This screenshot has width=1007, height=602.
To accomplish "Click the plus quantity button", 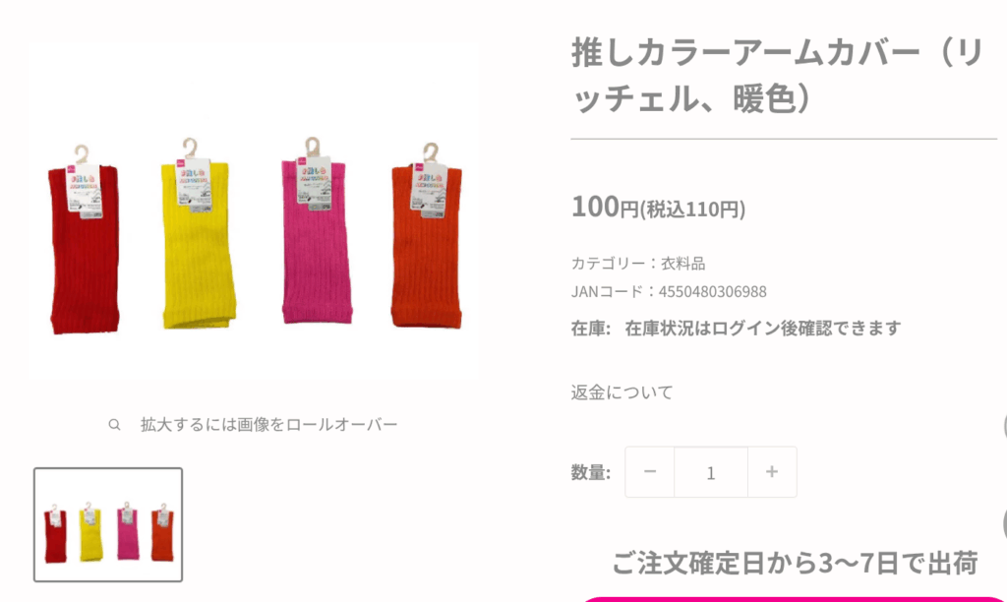I will [772, 472].
